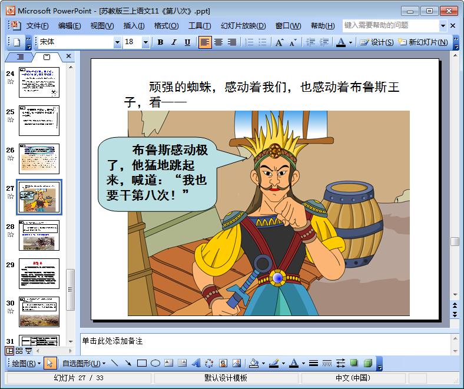Click the Dash Style icon
This screenshot has width=464, height=389.
click(327, 363)
